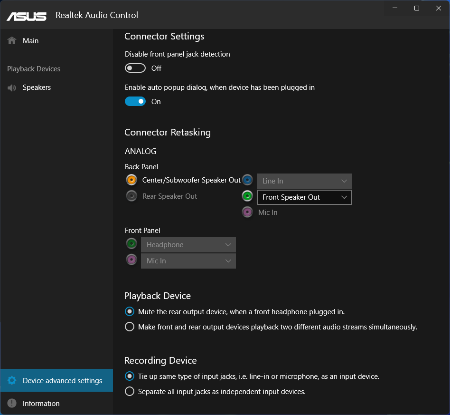The image size is (450, 415).
Task: Open Speakers under Playback Devices
Action: (37, 87)
